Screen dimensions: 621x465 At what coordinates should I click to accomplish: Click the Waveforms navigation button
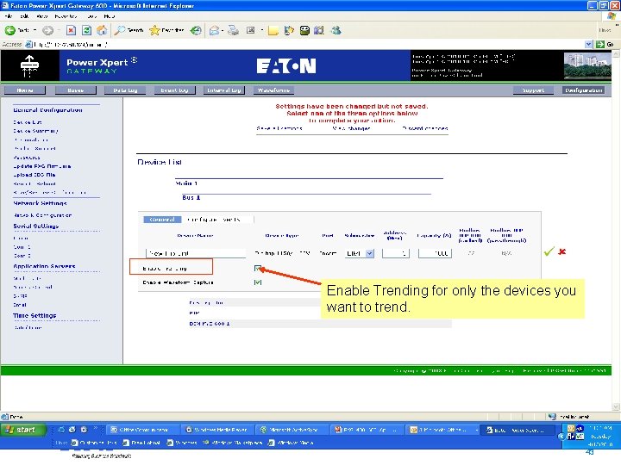click(x=273, y=90)
